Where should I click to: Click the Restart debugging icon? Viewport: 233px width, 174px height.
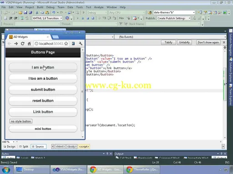point(93,18)
